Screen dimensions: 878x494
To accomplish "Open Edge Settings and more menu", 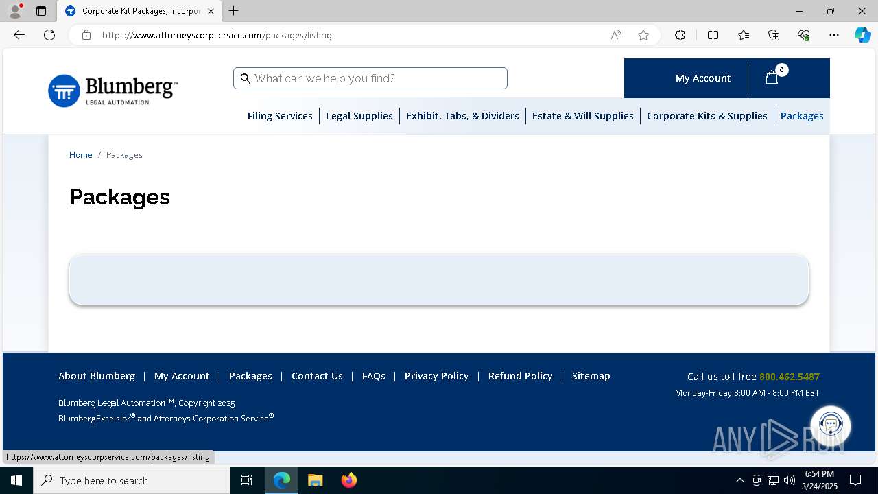I will pyautogui.click(x=834, y=35).
